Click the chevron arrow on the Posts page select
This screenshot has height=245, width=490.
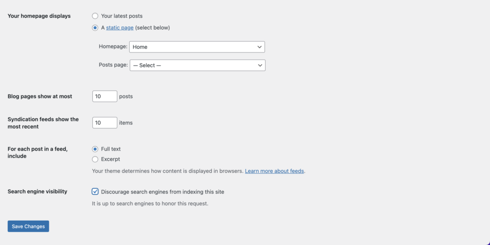[260, 65]
